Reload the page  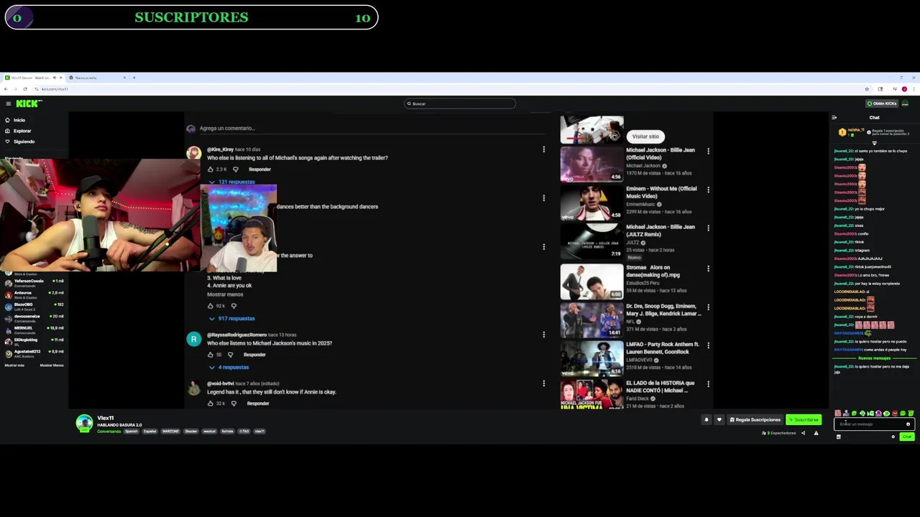point(25,89)
